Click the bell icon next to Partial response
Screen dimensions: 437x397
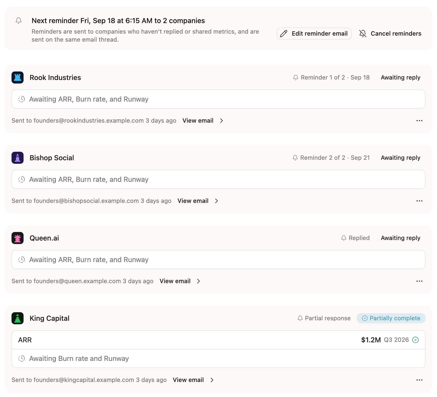(300, 318)
